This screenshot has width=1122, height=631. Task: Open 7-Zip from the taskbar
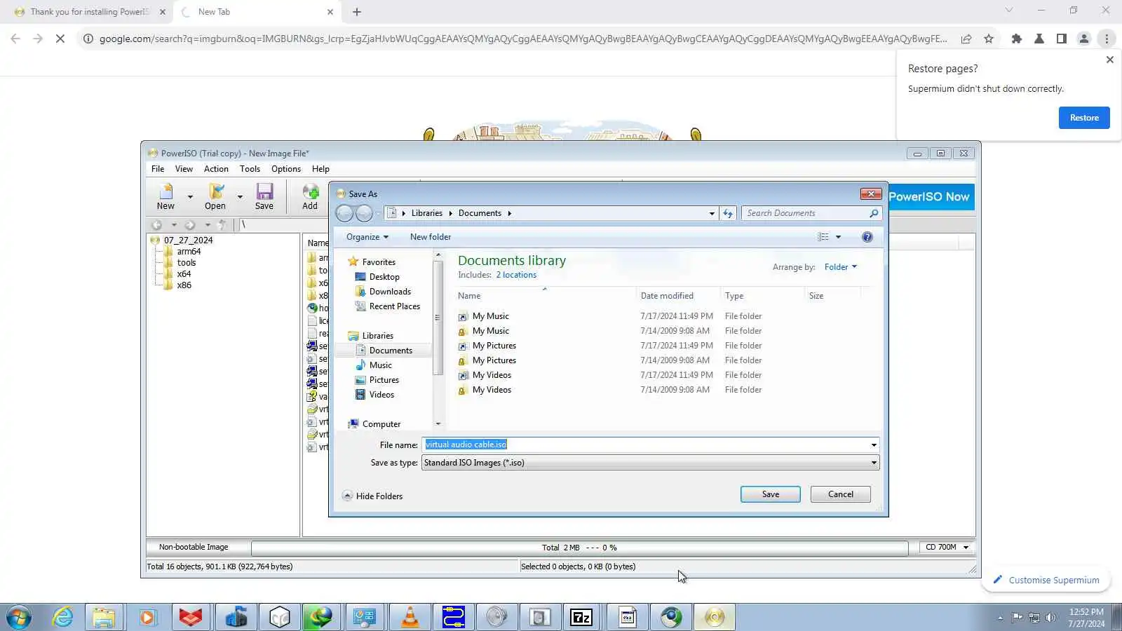point(581,617)
